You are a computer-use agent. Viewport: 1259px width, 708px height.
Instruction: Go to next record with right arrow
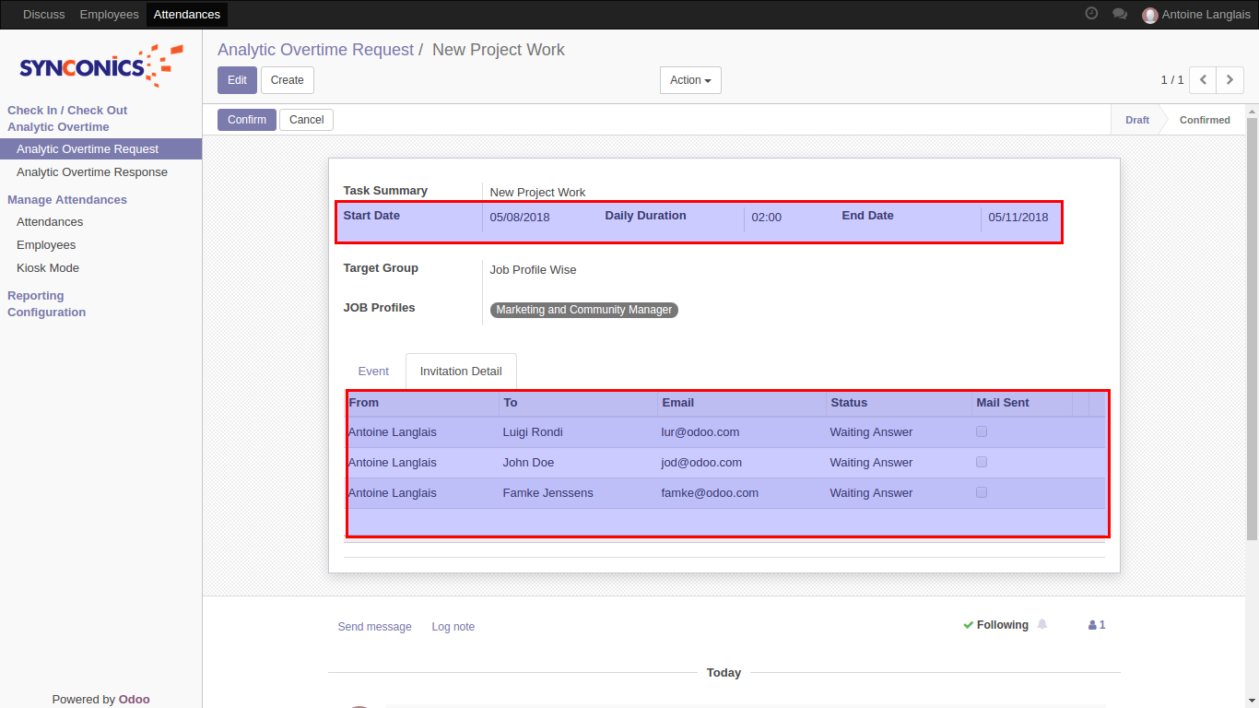pyautogui.click(x=1230, y=80)
